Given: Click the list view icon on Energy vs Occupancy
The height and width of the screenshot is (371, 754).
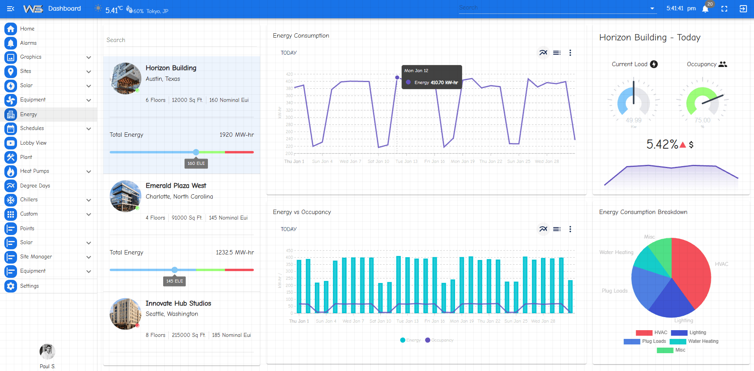Looking at the screenshot, I should (556, 229).
